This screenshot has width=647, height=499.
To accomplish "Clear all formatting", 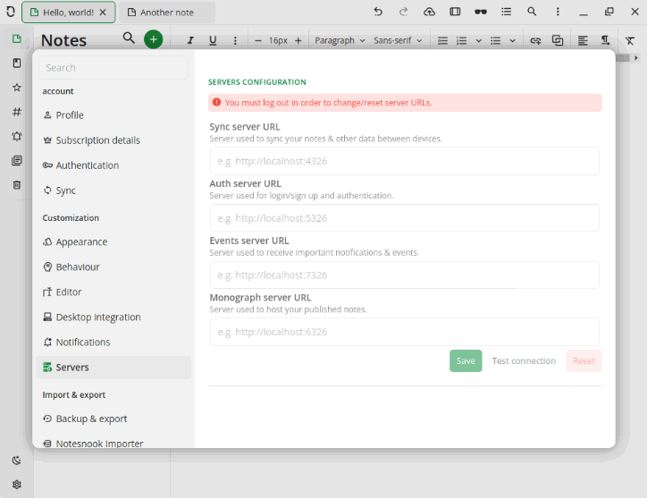I will [x=630, y=40].
